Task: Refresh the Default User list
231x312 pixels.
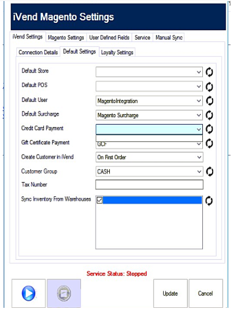Action: coord(209,101)
